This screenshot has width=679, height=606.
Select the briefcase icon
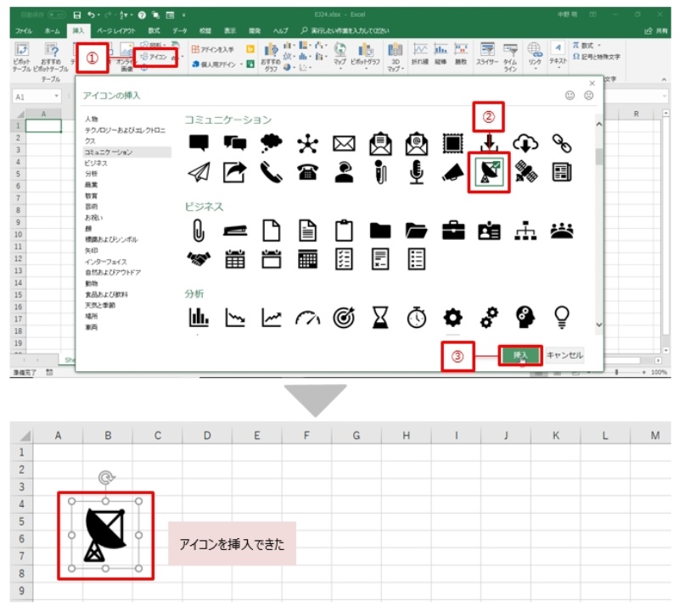click(x=453, y=229)
